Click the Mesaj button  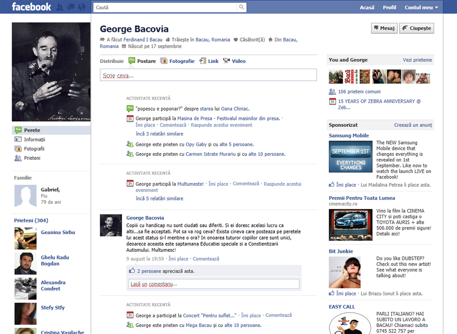coord(384,28)
